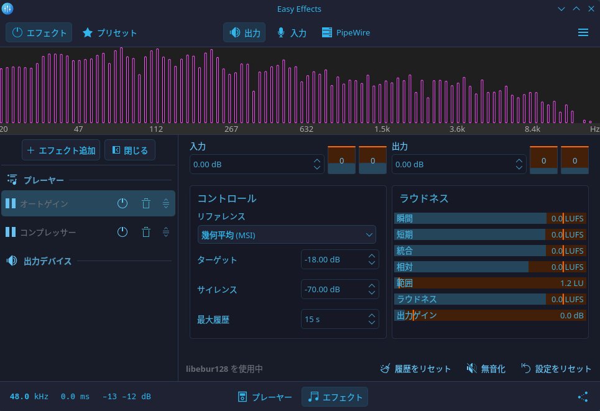600x411 pixels.
Task: Decrease the ターゲット value with down arrow
Action: coord(372,263)
